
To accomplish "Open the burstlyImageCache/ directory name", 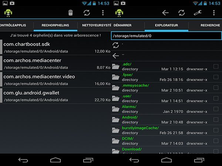I will click(141, 128).
